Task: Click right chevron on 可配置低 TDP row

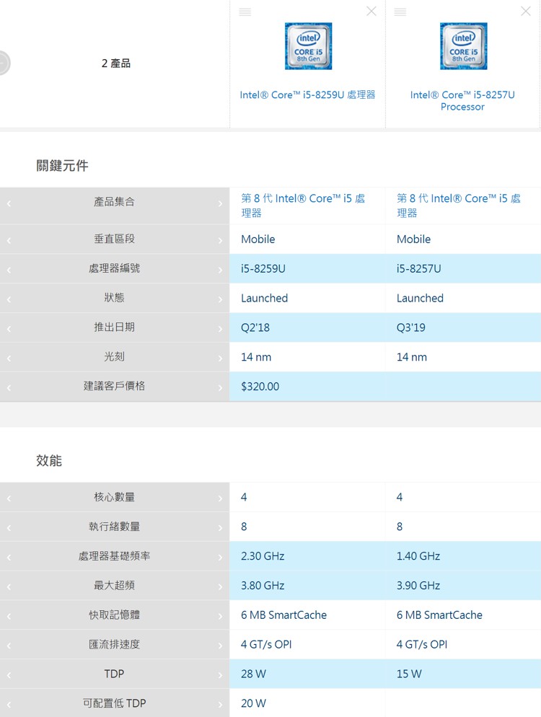Action: click(221, 705)
